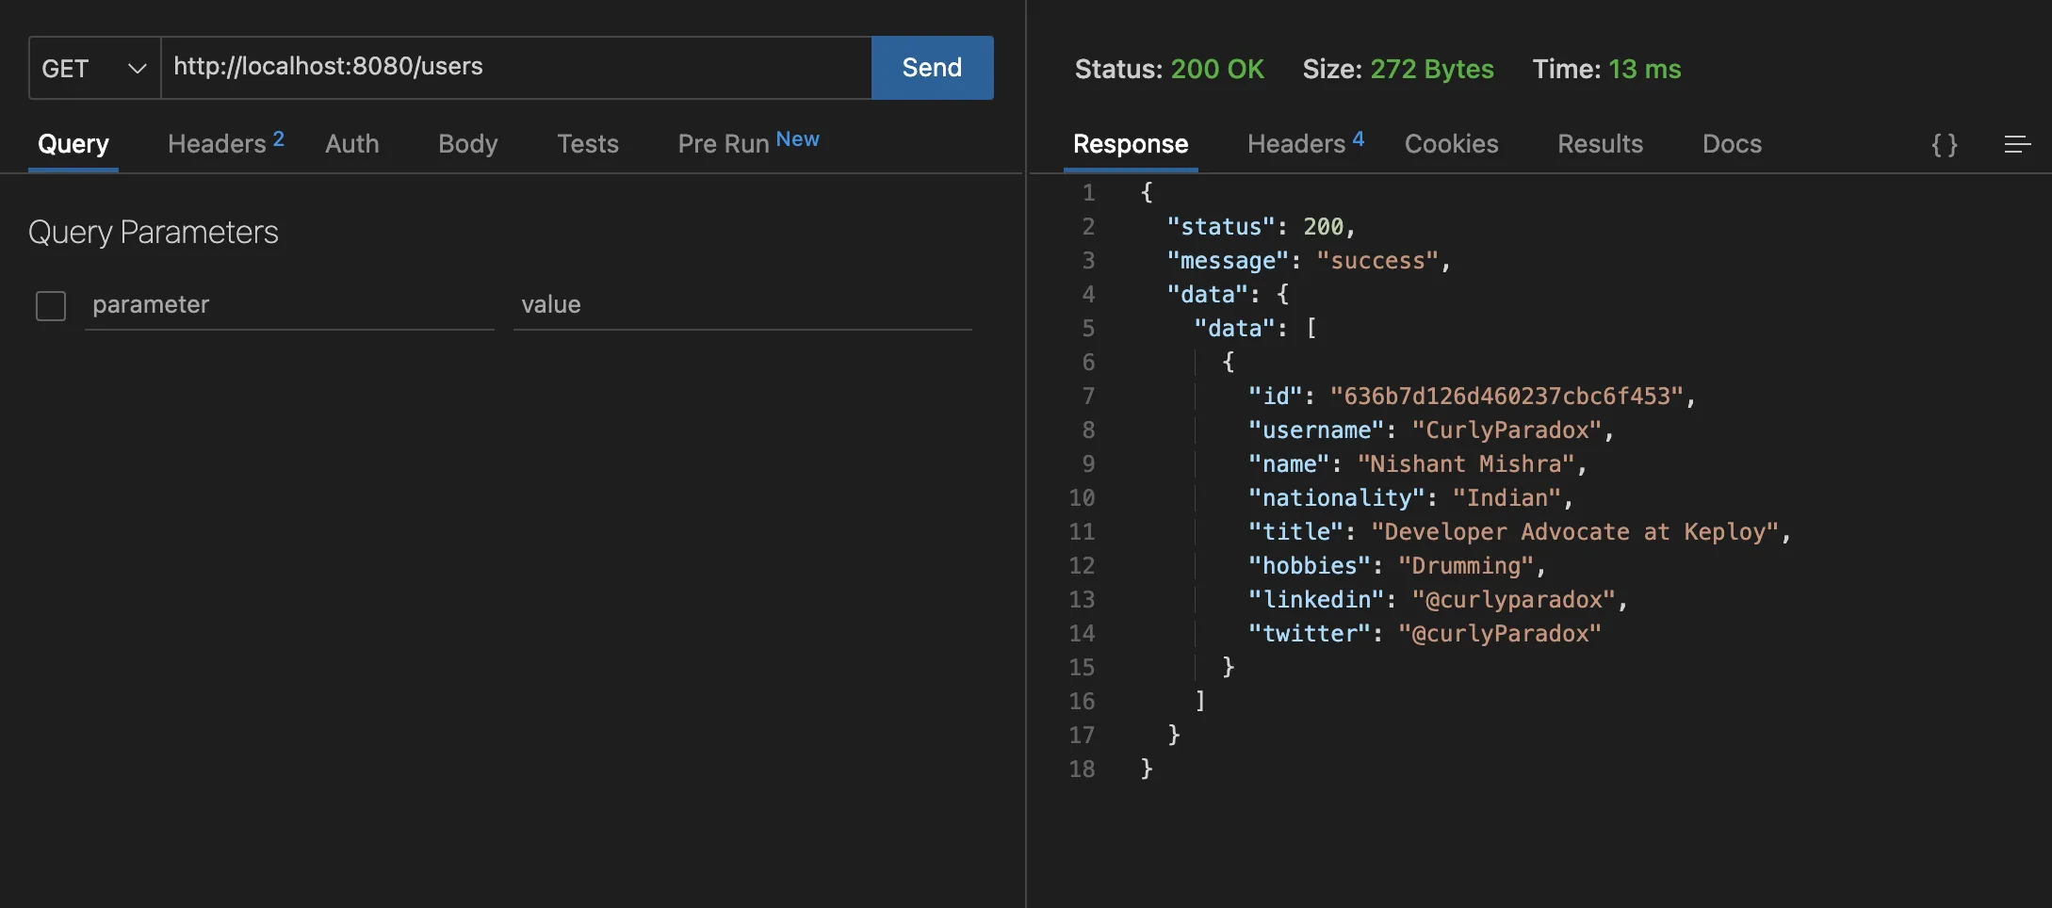The image size is (2052, 908).
Task: Open the request Headers tab
Action: pyautogui.click(x=226, y=143)
